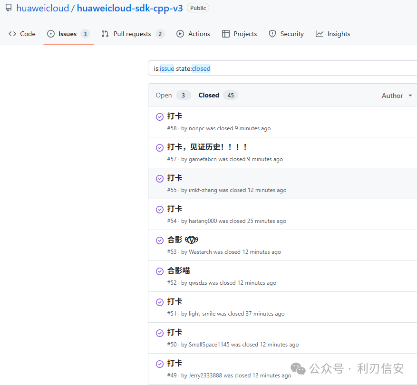Click the Code angle-brackets icon

pos(12,34)
